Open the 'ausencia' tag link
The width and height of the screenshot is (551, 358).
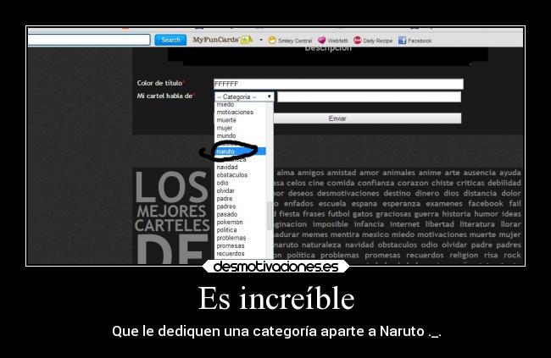point(479,173)
